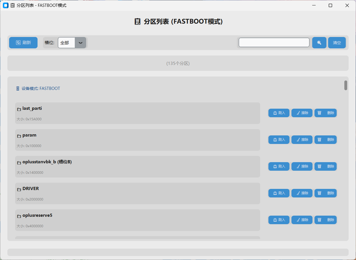Erase (擦除) the last_parti partition

[x=302, y=113]
